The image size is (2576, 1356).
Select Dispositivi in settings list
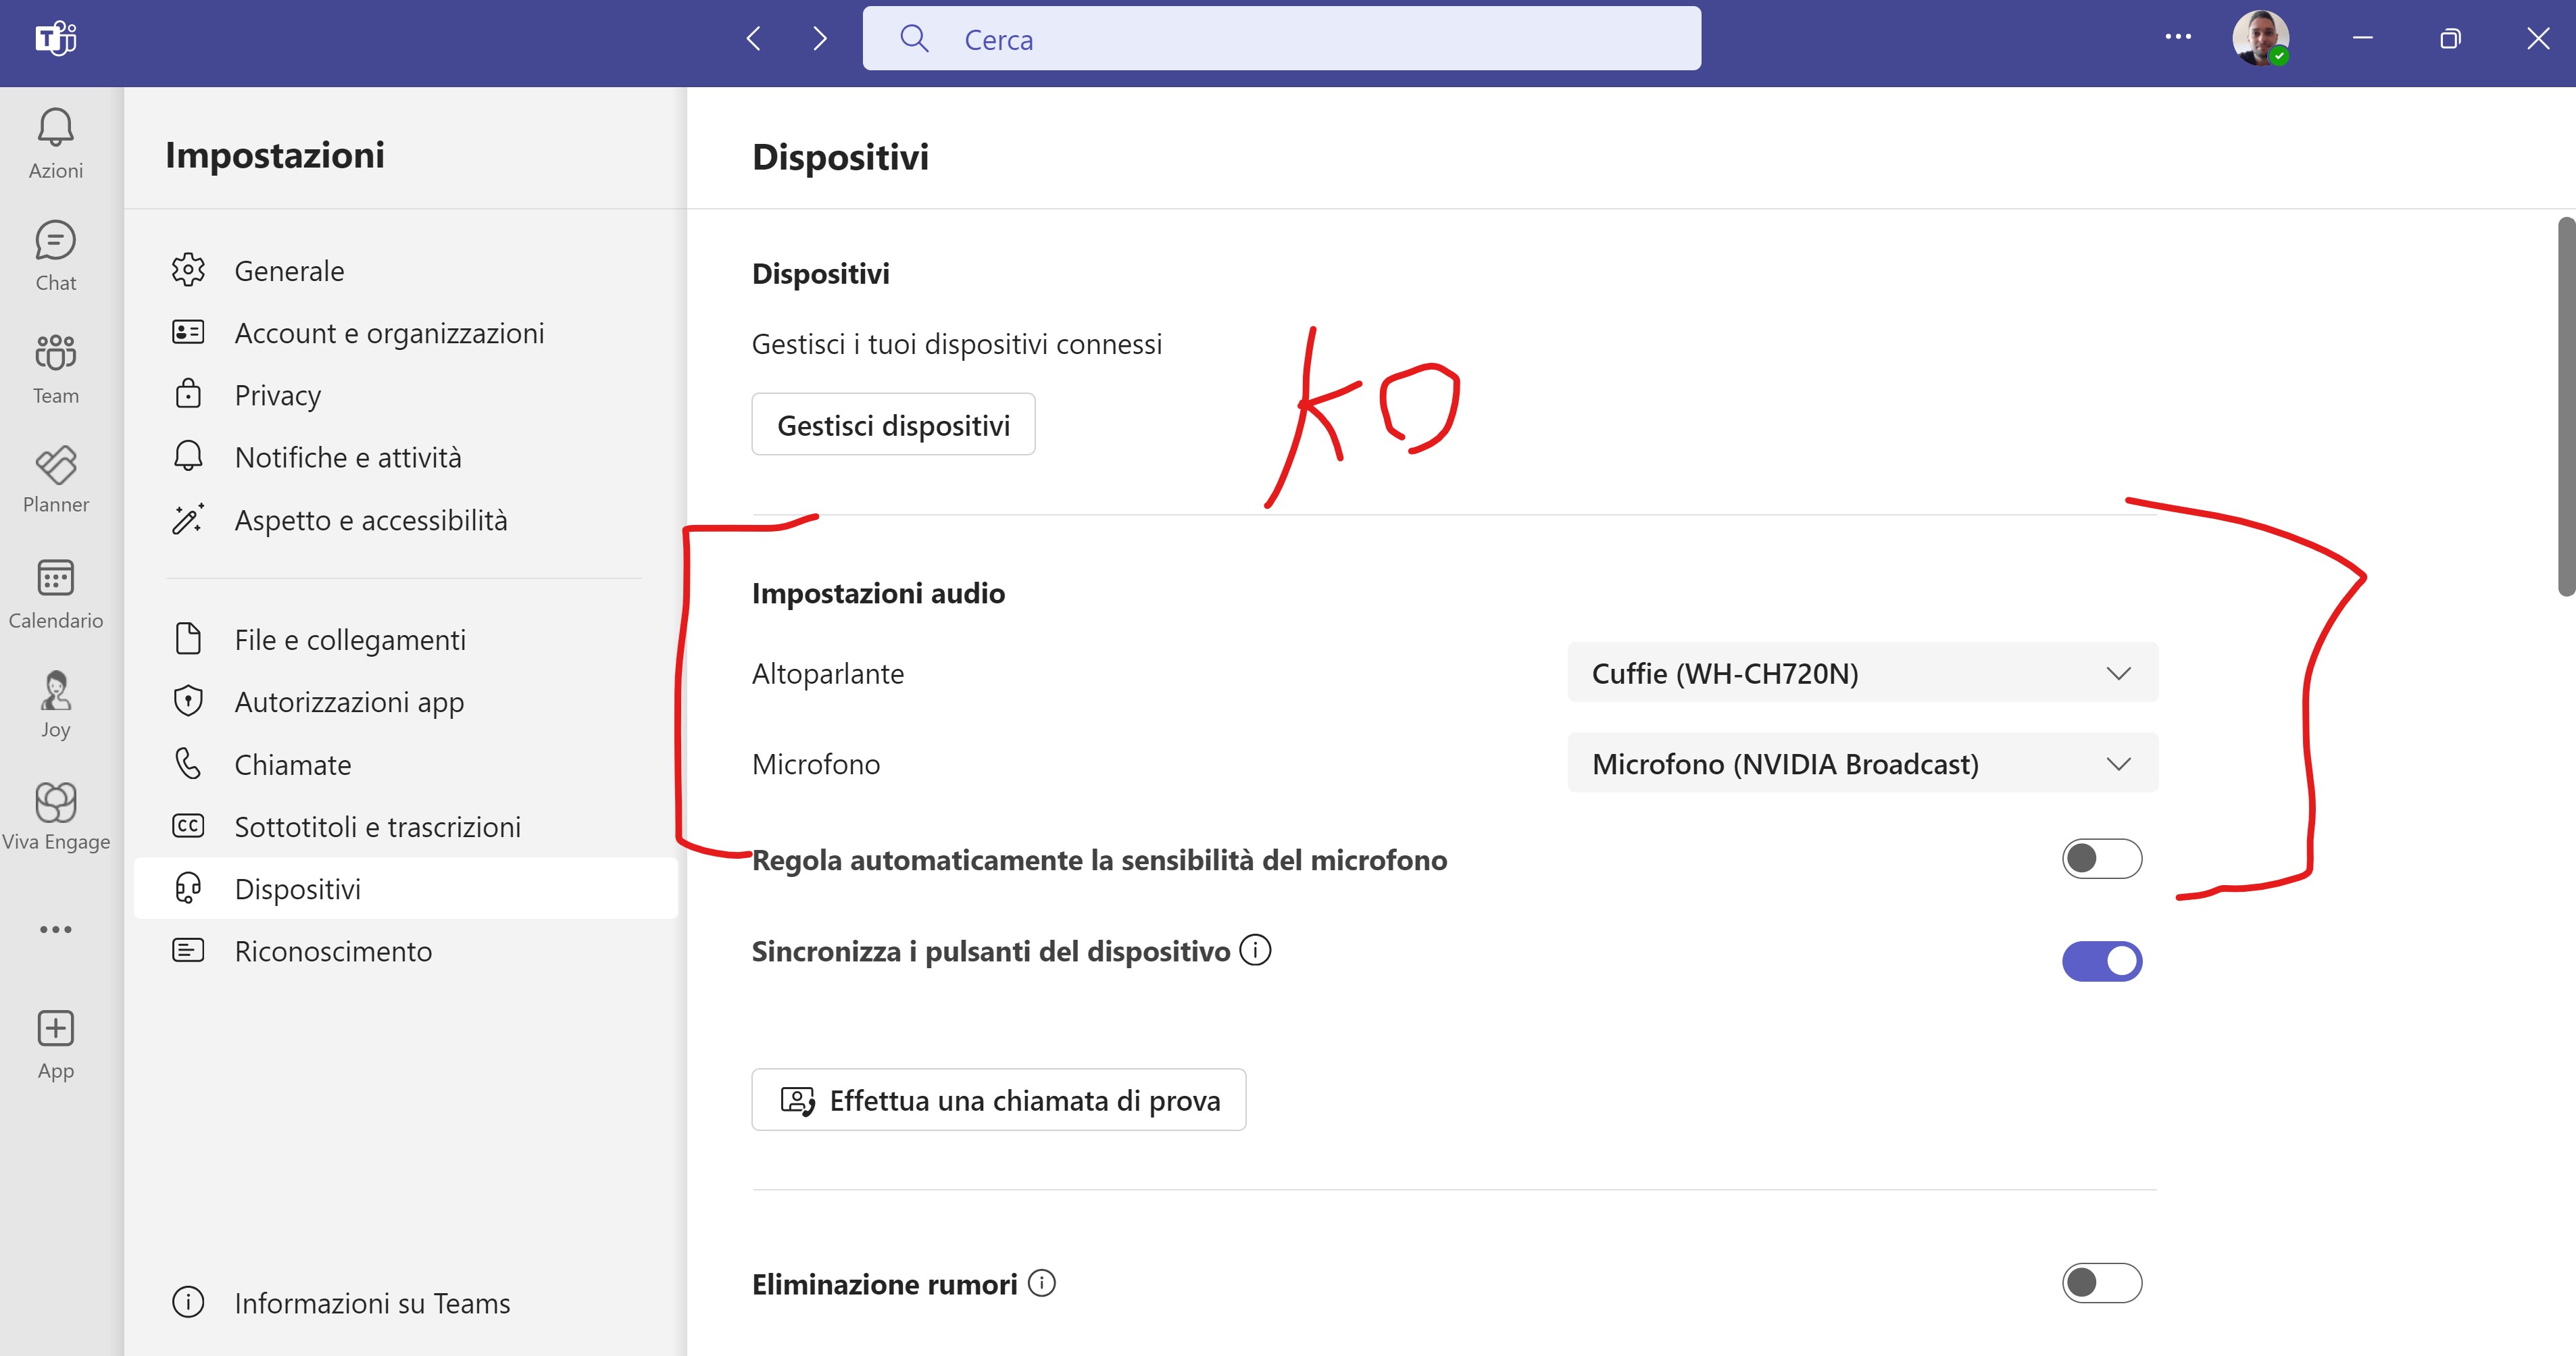point(406,888)
